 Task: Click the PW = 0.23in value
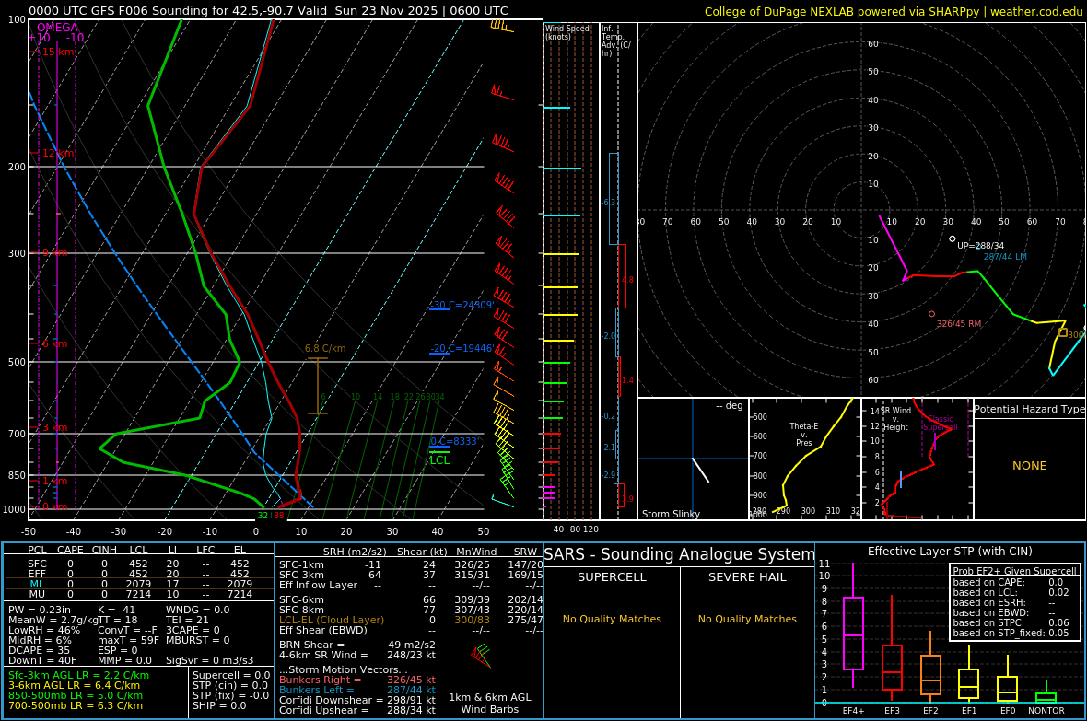40,611
